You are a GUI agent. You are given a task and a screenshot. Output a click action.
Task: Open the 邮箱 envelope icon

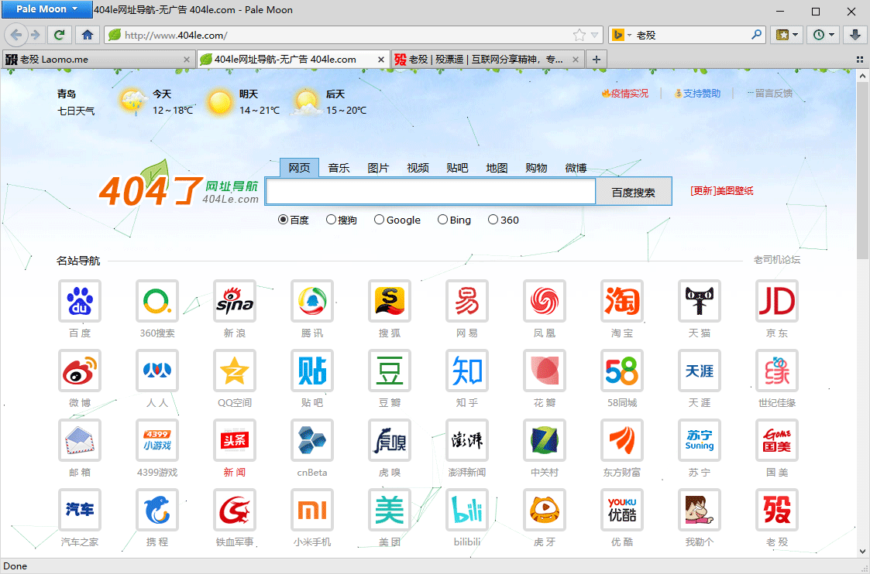(79, 440)
